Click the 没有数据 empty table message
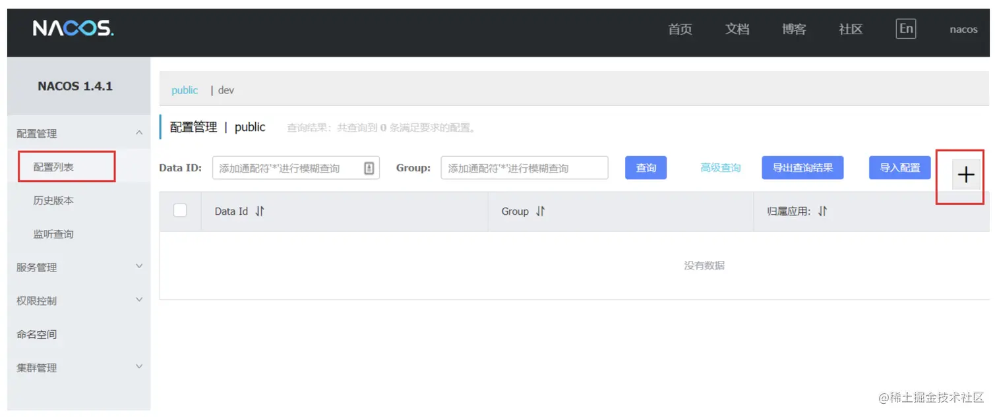 pos(704,265)
